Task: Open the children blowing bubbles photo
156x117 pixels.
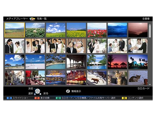Action: click(x=76, y=46)
